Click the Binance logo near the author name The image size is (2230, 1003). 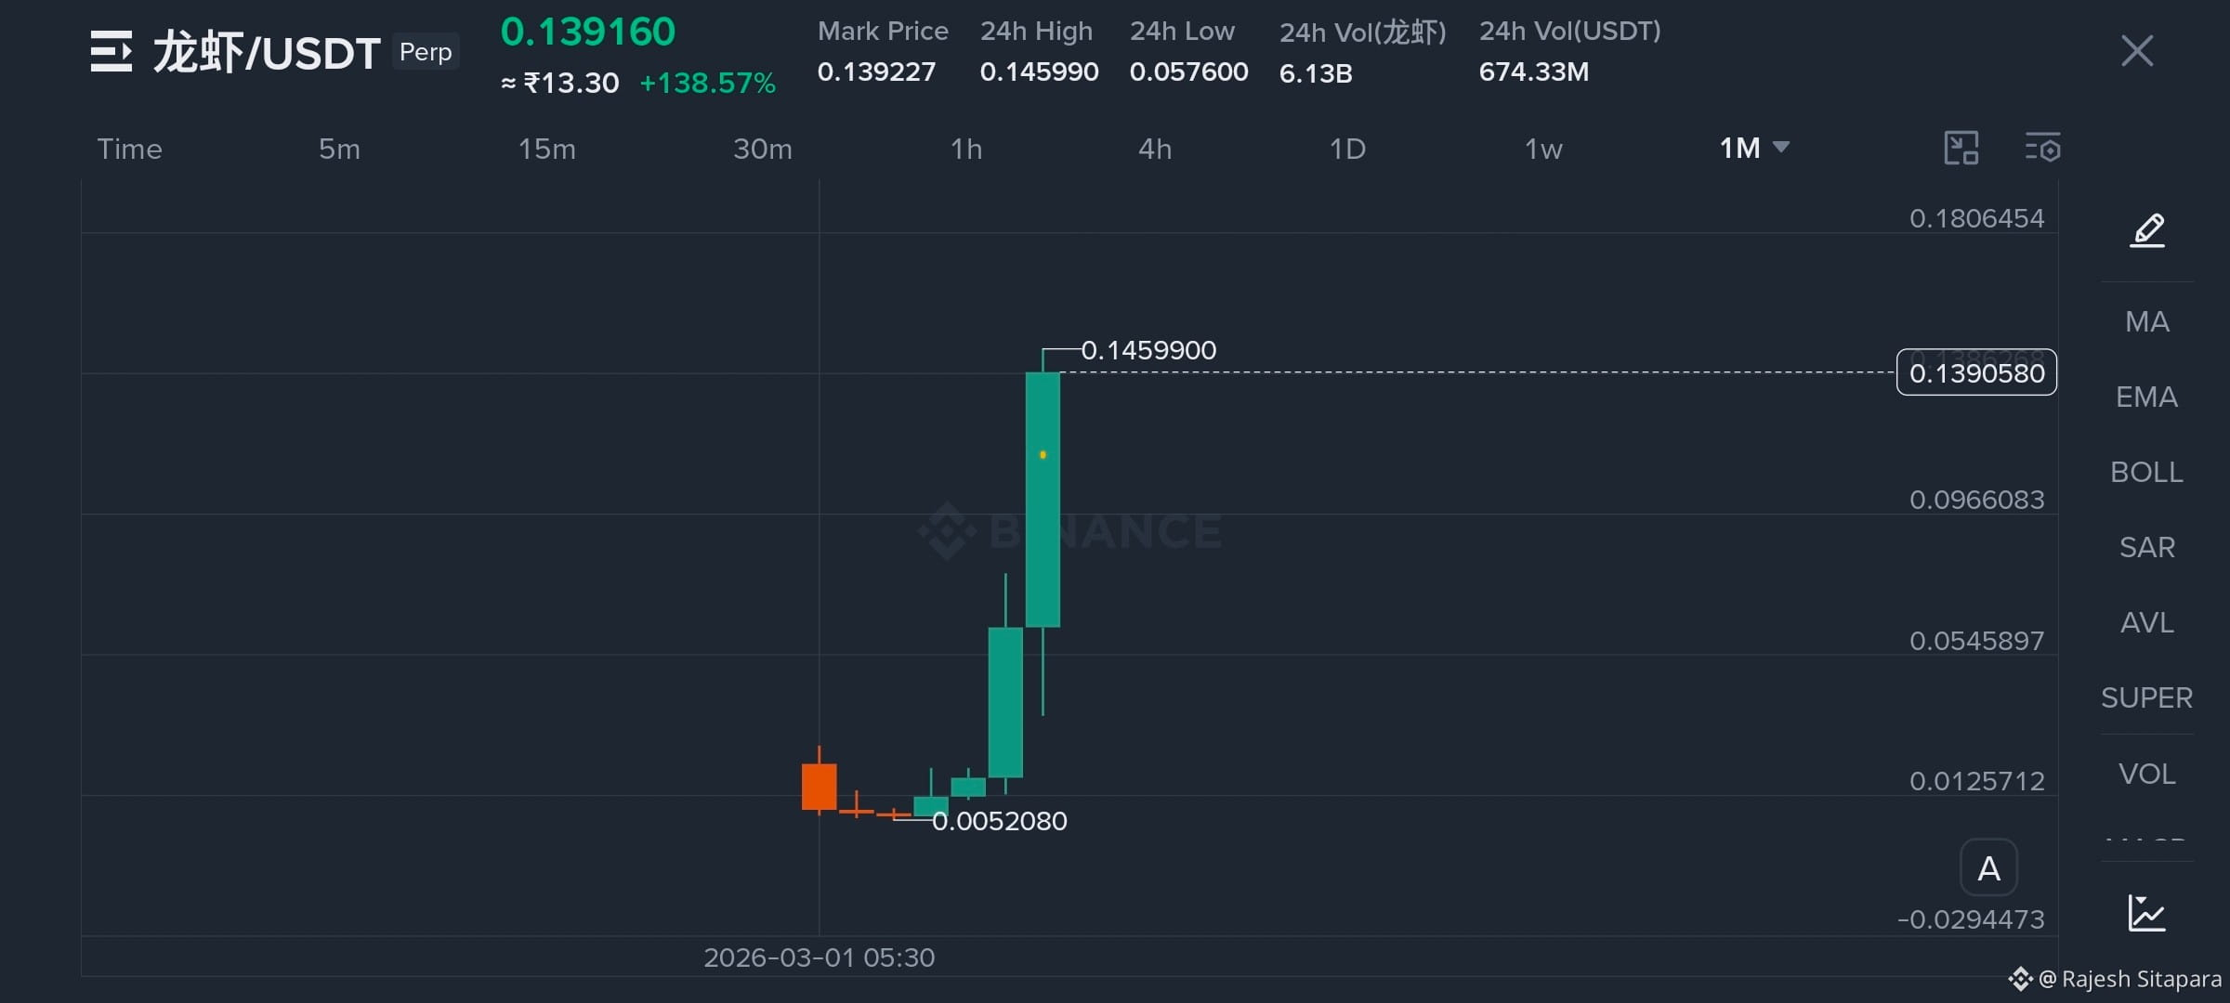[x=2020, y=979]
